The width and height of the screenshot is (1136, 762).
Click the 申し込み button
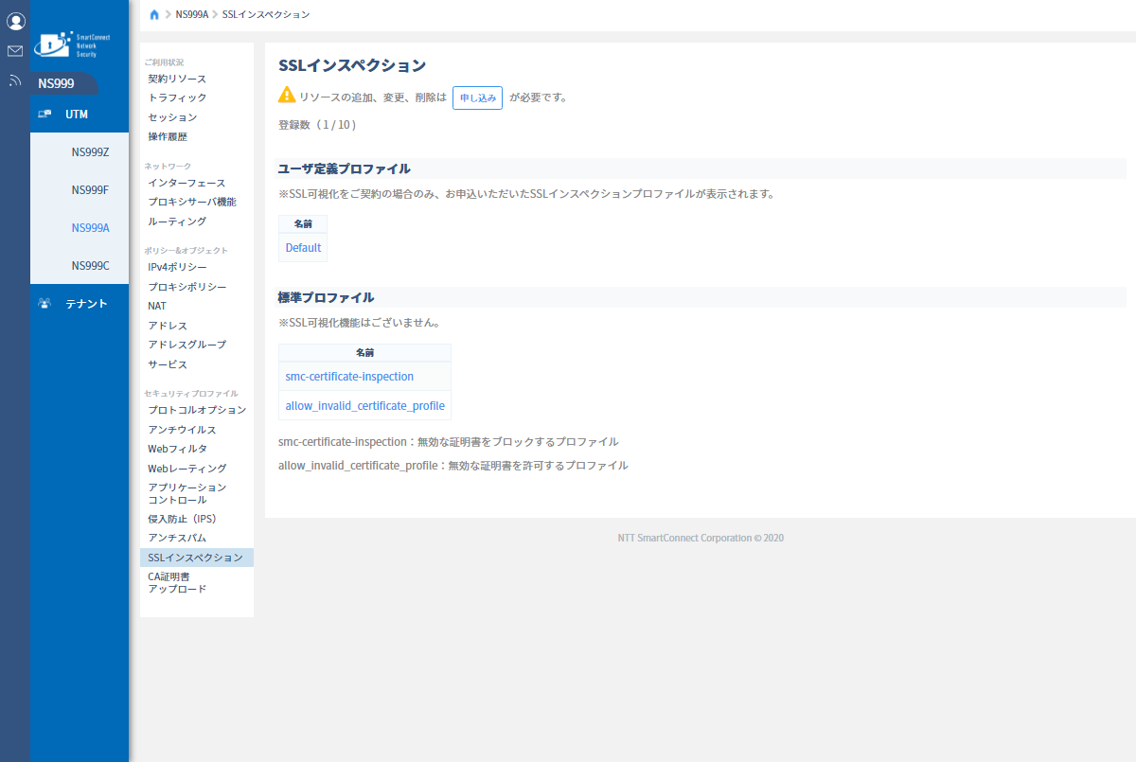point(477,97)
